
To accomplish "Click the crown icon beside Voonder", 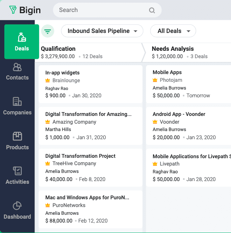I will coord(155,122).
